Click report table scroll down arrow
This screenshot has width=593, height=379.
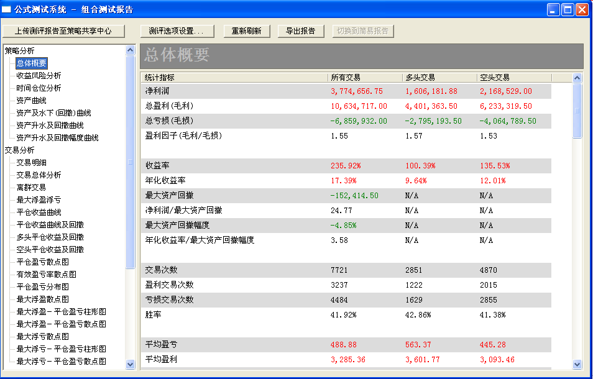pyautogui.click(x=577, y=364)
